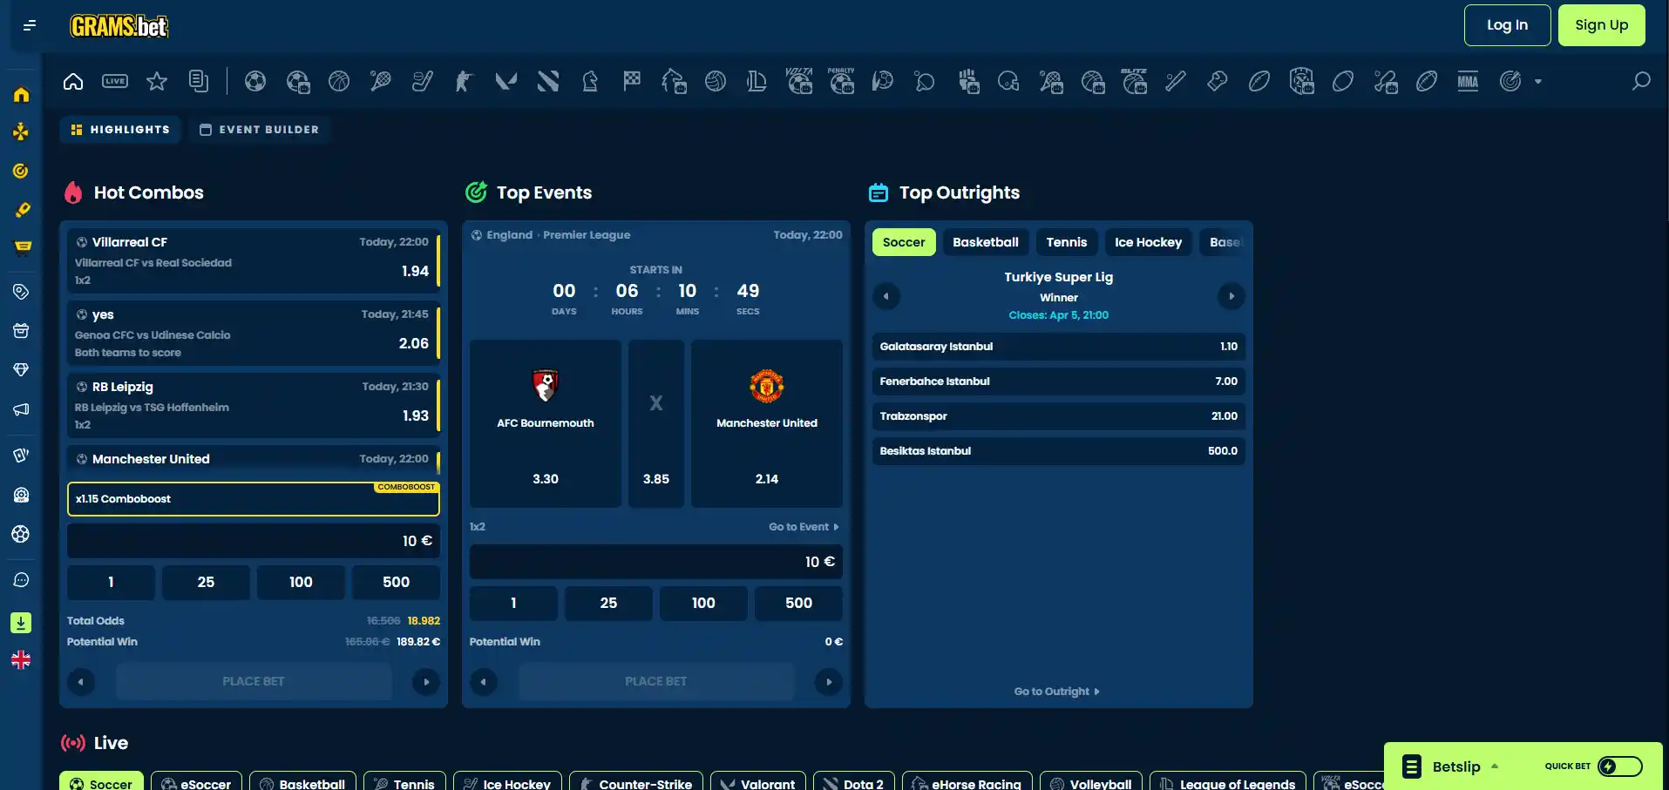Viewport: 1669px width, 790px height.
Task: Toggle the Quick Bet switch
Action: 1620,766
